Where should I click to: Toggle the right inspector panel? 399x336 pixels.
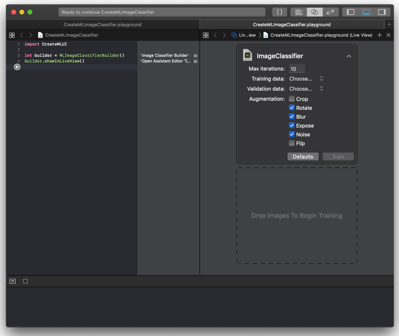point(382,12)
